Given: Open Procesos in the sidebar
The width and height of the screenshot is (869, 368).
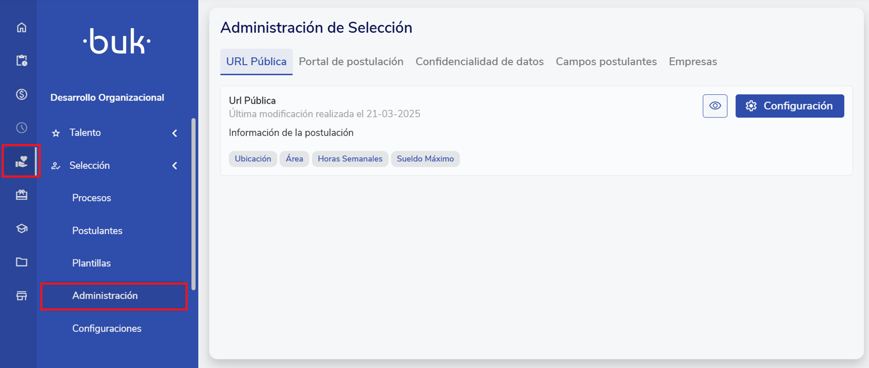Looking at the screenshot, I should [x=92, y=198].
